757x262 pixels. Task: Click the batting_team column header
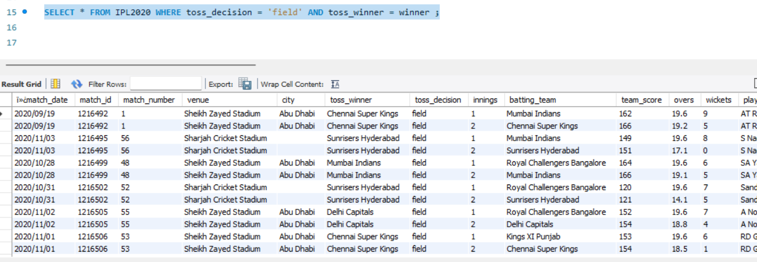click(x=560, y=100)
